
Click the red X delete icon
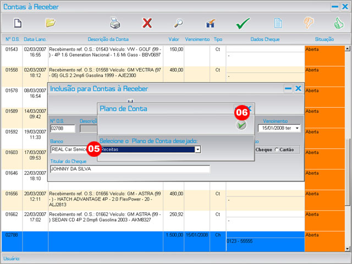tap(147, 23)
